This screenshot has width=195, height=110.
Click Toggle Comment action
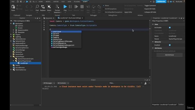[x=150, y=5]
